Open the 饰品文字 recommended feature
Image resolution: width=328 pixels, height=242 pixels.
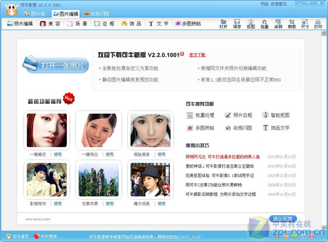coord(276,128)
